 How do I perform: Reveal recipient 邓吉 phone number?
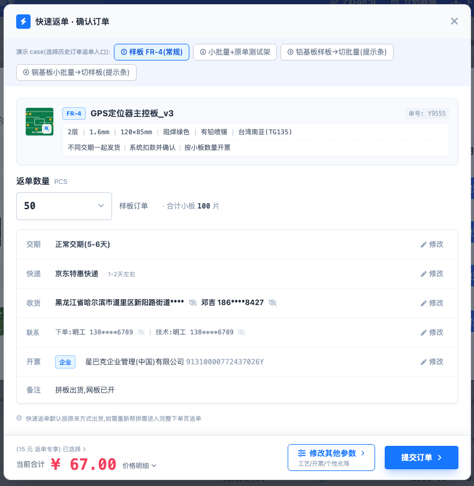(272, 303)
